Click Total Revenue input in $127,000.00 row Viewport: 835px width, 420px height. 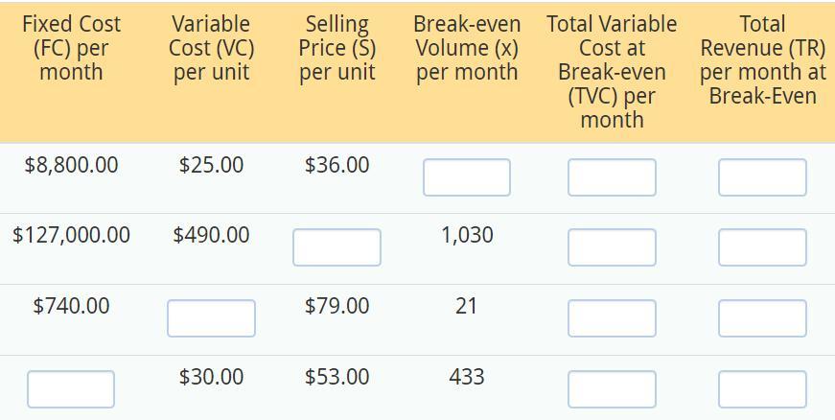click(762, 247)
